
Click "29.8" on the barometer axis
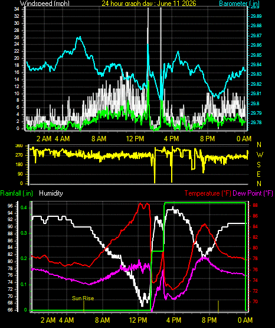click(x=255, y=104)
